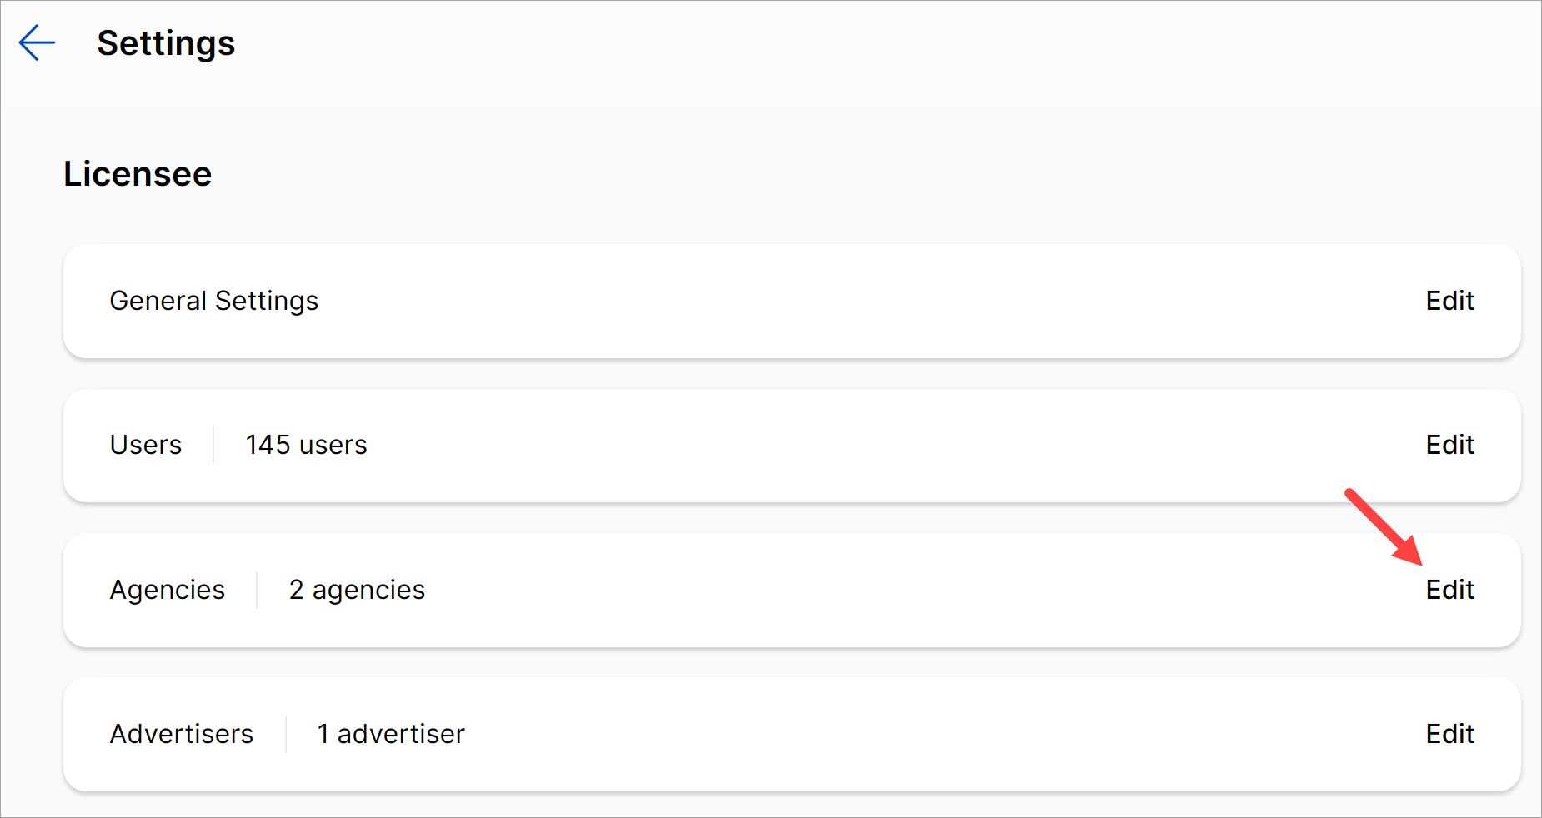
Task: Select the Agencies row label
Action: [x=168, y=590]
